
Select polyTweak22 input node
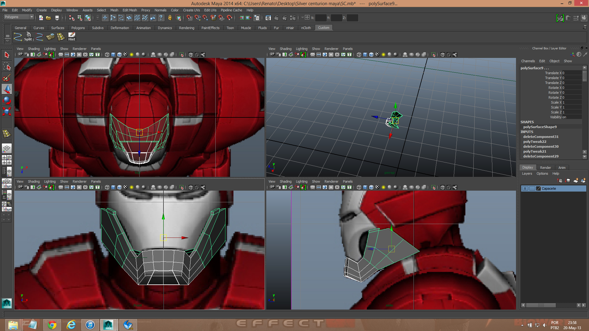(x=535, y=142)
